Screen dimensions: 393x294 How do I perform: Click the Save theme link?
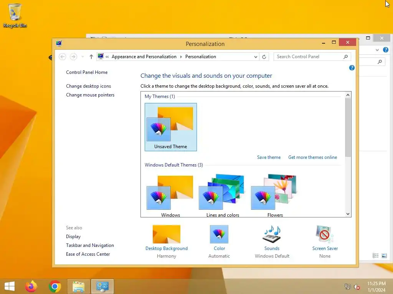coord(269,157)
